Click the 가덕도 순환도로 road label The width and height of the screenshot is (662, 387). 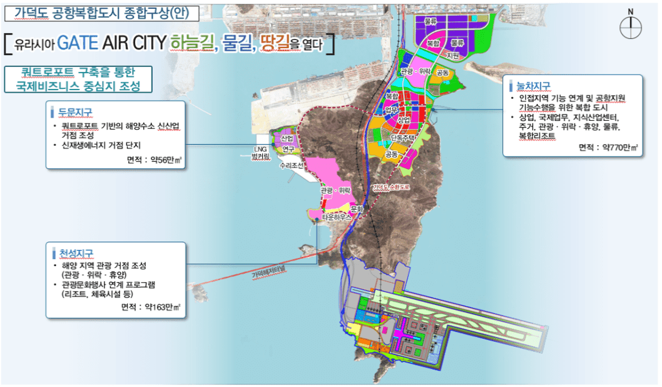[x=392, y=188]
